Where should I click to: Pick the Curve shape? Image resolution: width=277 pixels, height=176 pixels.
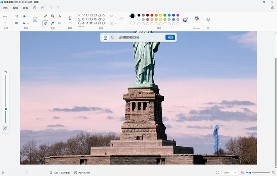click(83, 15)
